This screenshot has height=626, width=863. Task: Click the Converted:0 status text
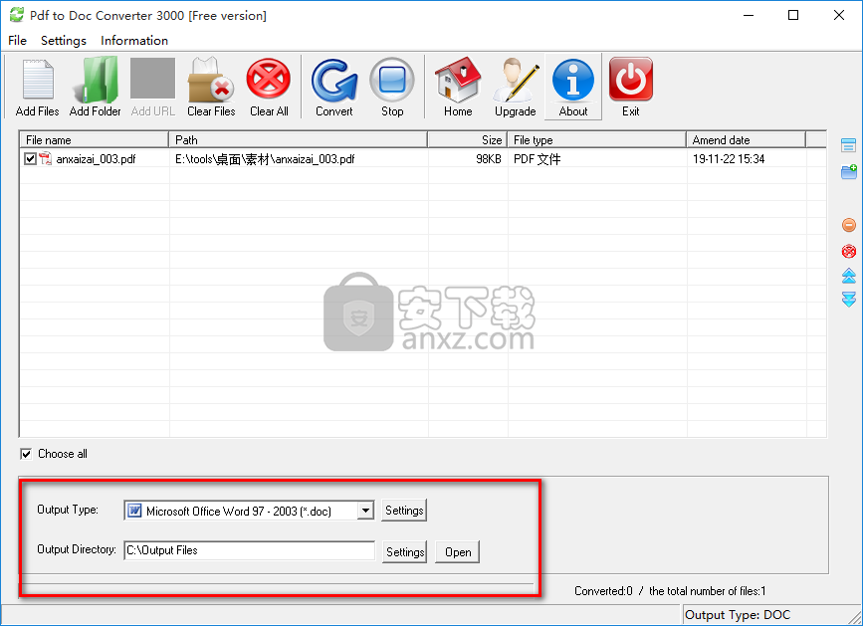coord(603,591)
